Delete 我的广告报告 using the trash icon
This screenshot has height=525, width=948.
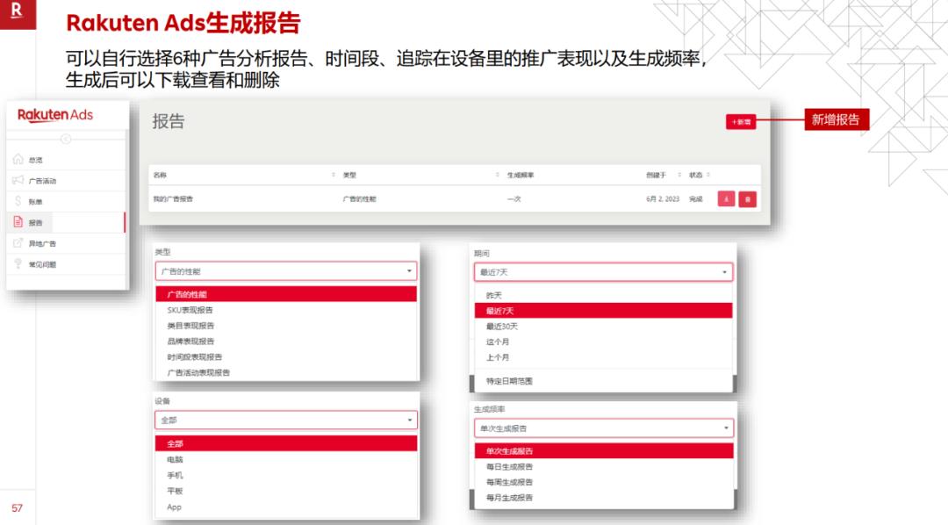[x=748, y=199]
